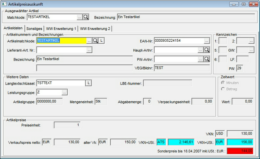Viewport: 260px width, 159px height.
Task: Click the VKN USD currency box
Action: click(x=220, y=133)
